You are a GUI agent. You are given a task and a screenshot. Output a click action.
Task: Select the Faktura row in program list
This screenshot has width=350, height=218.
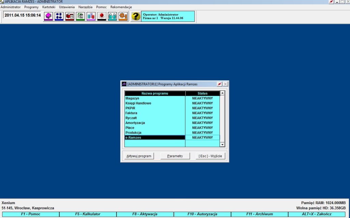(155, 113)
